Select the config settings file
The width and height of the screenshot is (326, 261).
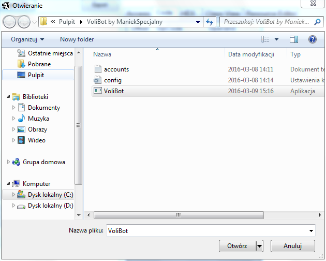click(113, 80)
